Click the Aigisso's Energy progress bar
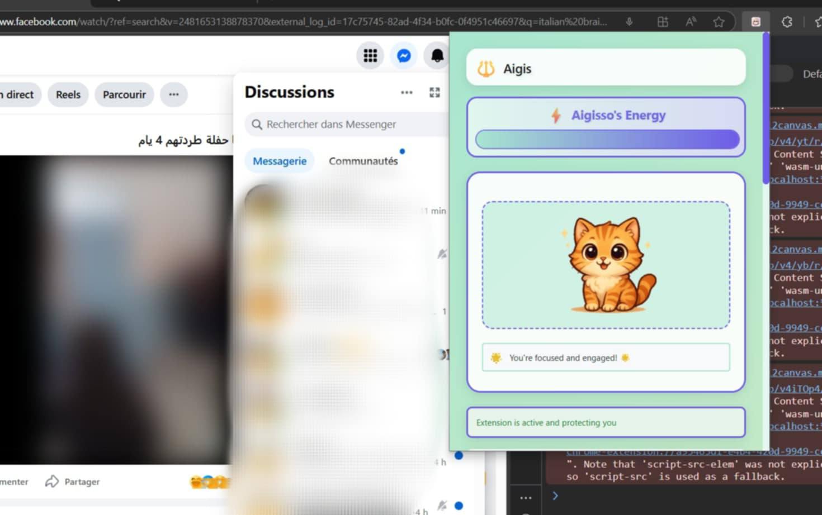This screenshot has width=822, height=515. pyautogui.click(x=607, y=139)
